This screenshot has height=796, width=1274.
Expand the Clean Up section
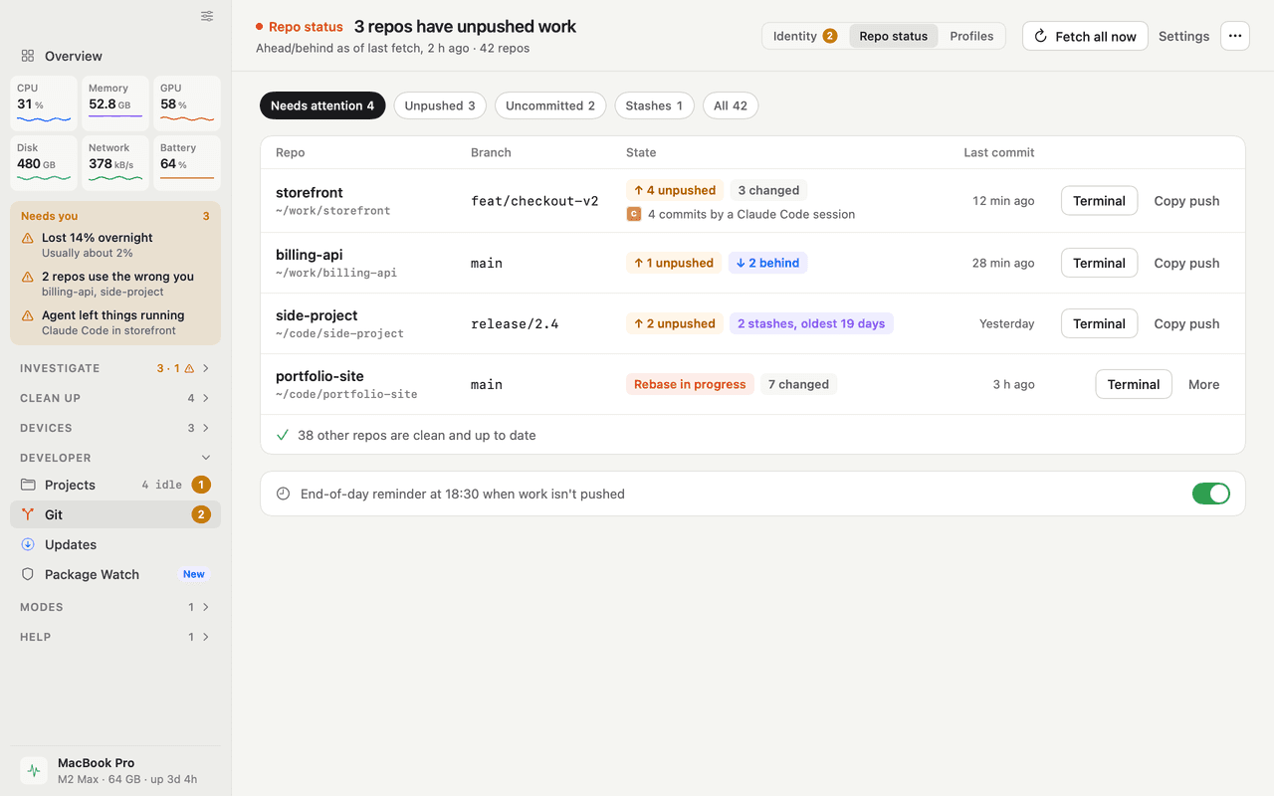115,398
